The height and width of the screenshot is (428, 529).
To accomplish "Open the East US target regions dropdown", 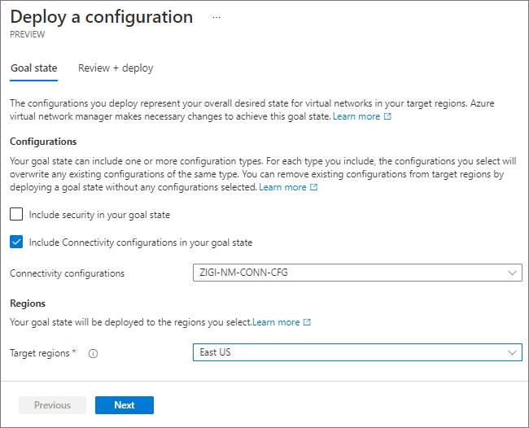I will [357, 352].
